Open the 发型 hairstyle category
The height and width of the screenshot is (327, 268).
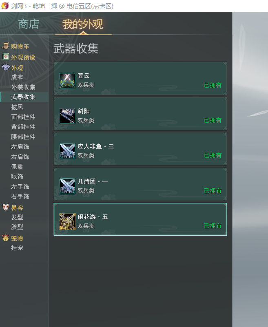[x=17, y=217]
